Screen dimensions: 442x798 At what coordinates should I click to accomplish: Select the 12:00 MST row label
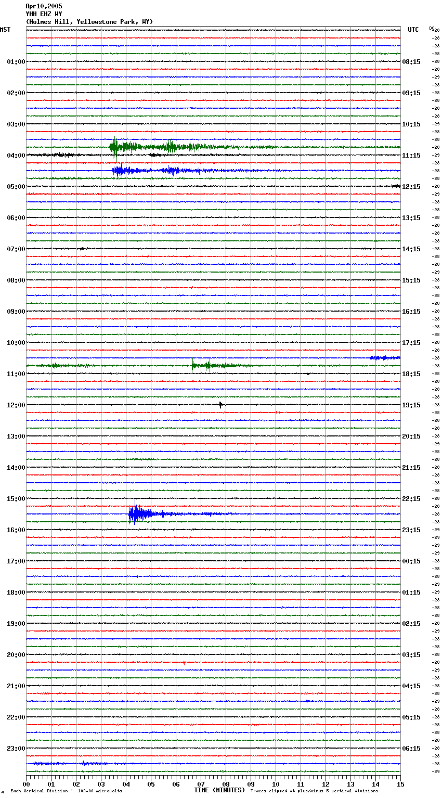click(16, 405)
